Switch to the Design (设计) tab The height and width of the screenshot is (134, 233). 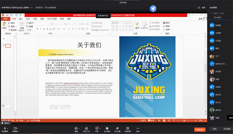28,19
